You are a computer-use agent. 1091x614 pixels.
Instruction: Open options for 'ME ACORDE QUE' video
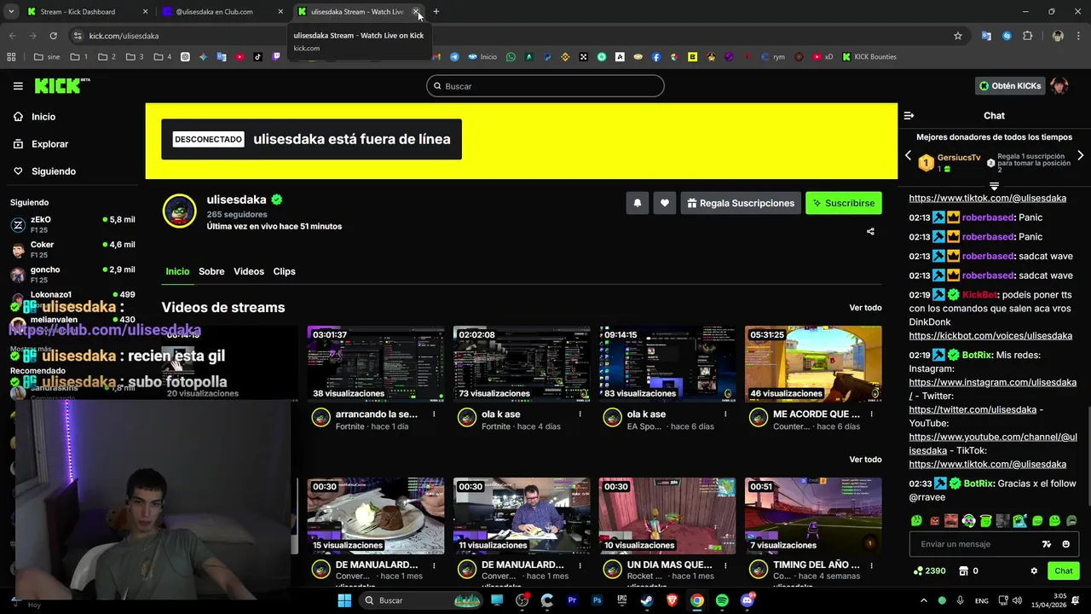coord(871,414)
